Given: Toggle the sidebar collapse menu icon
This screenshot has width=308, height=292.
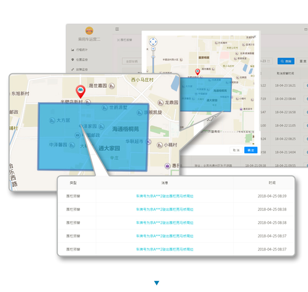Looking at the screenshot, I should 117,29.
